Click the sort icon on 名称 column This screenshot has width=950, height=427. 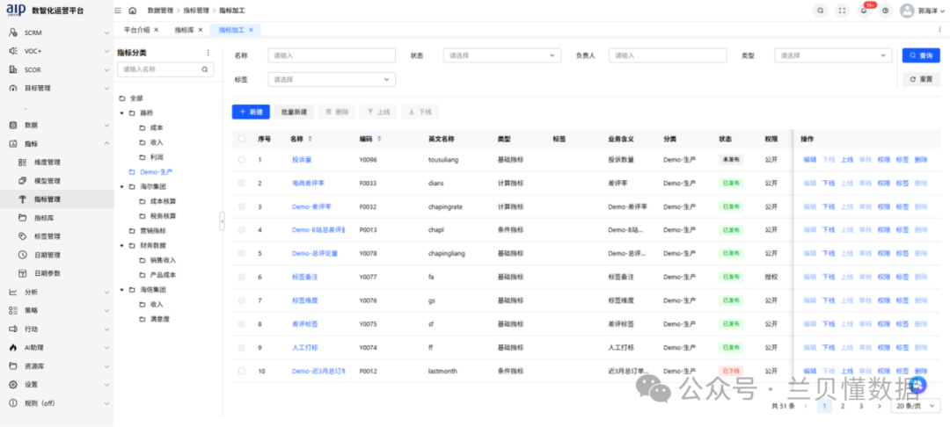click(x=311, y=139)
